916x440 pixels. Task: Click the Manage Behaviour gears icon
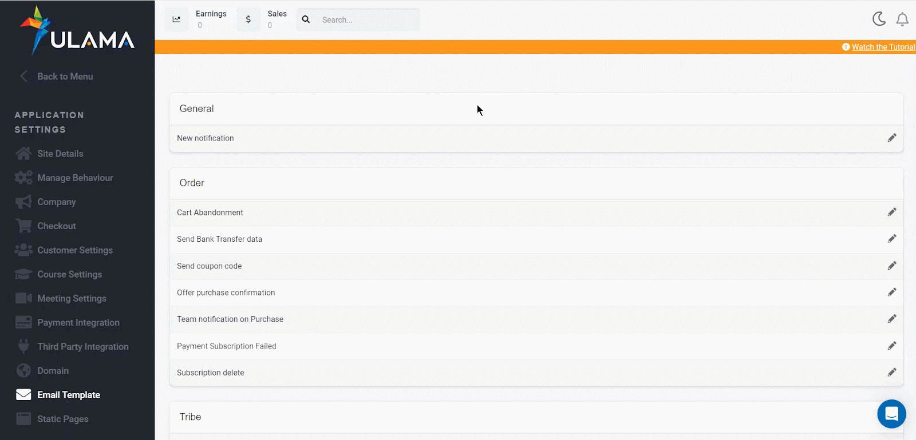pyautogui.click(x=23, y=178)
